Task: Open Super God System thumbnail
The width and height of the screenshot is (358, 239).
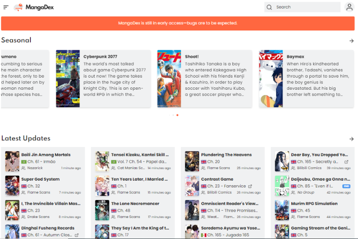Action: click(13, 186)
